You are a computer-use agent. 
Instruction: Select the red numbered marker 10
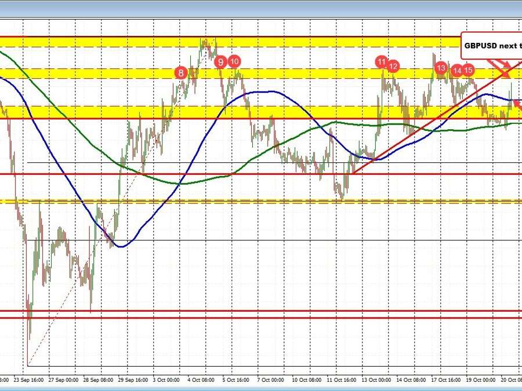click(234, 61)
